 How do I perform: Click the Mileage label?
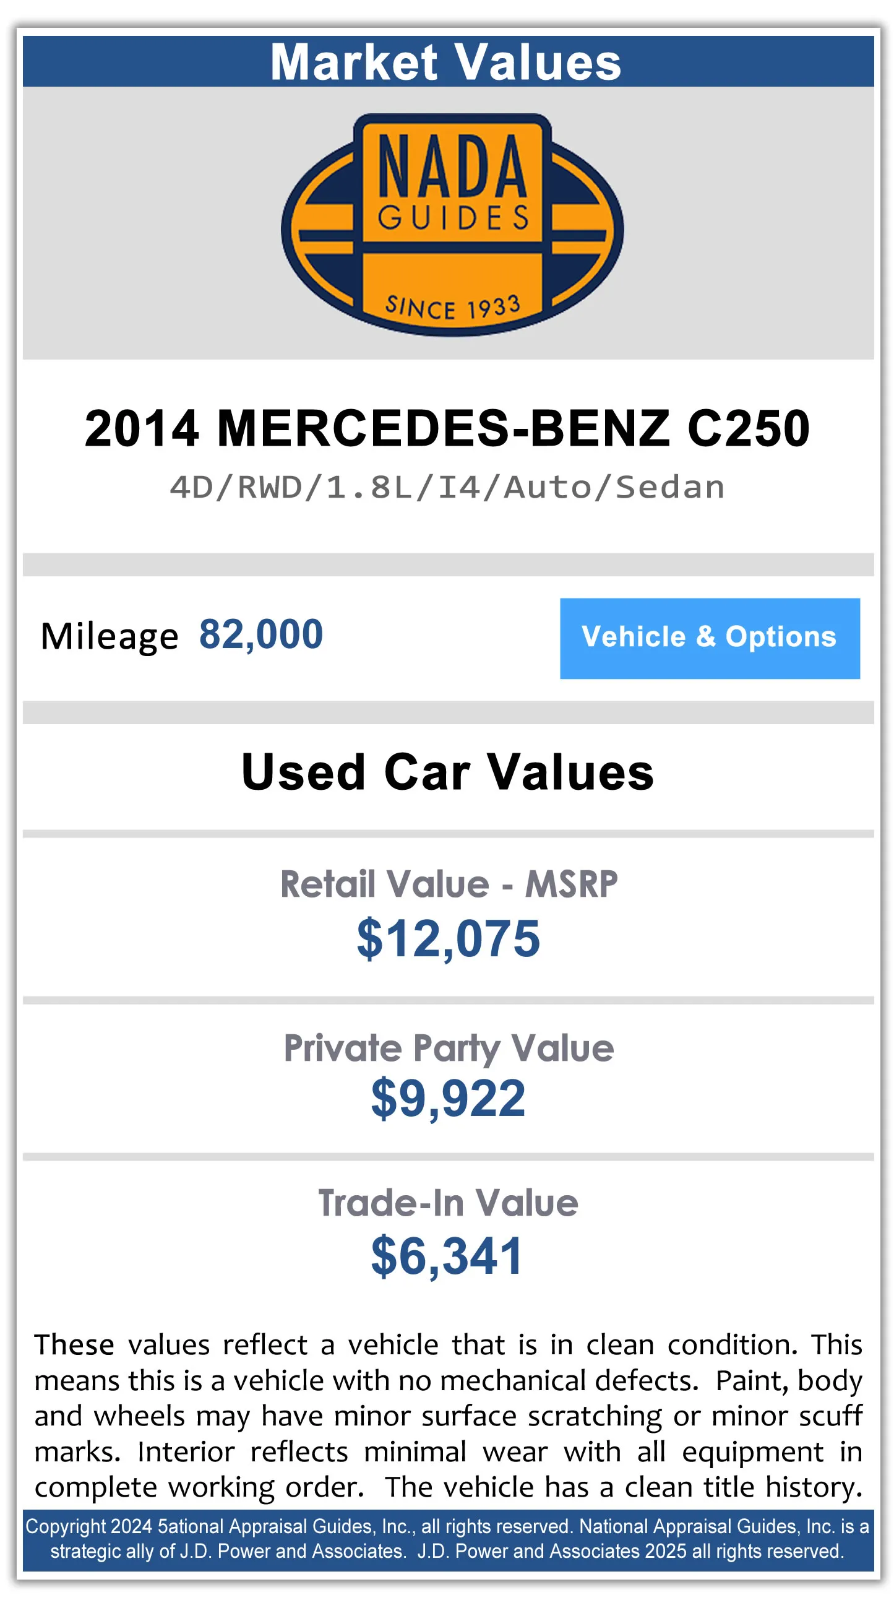tap(110, 637)
